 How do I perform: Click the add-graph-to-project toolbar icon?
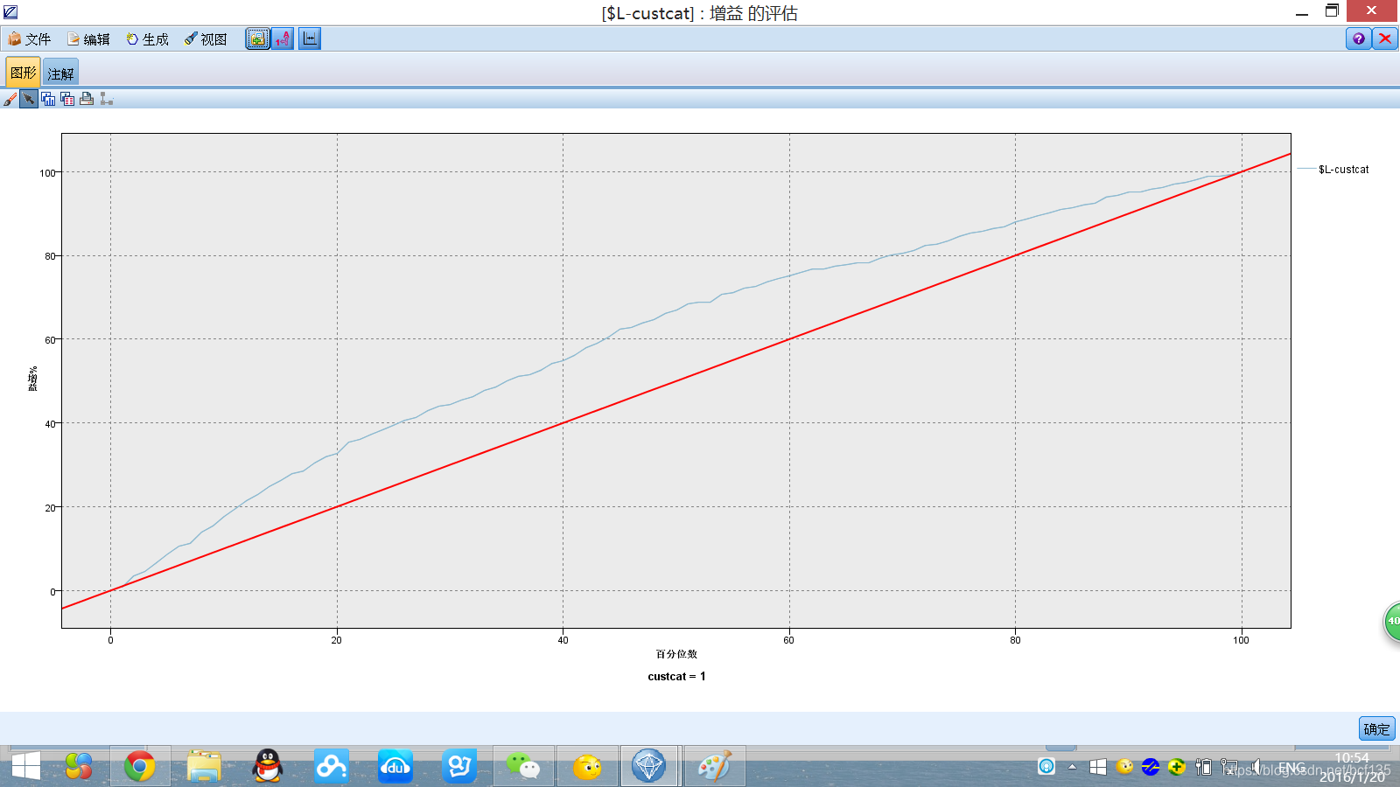[257, 38]
